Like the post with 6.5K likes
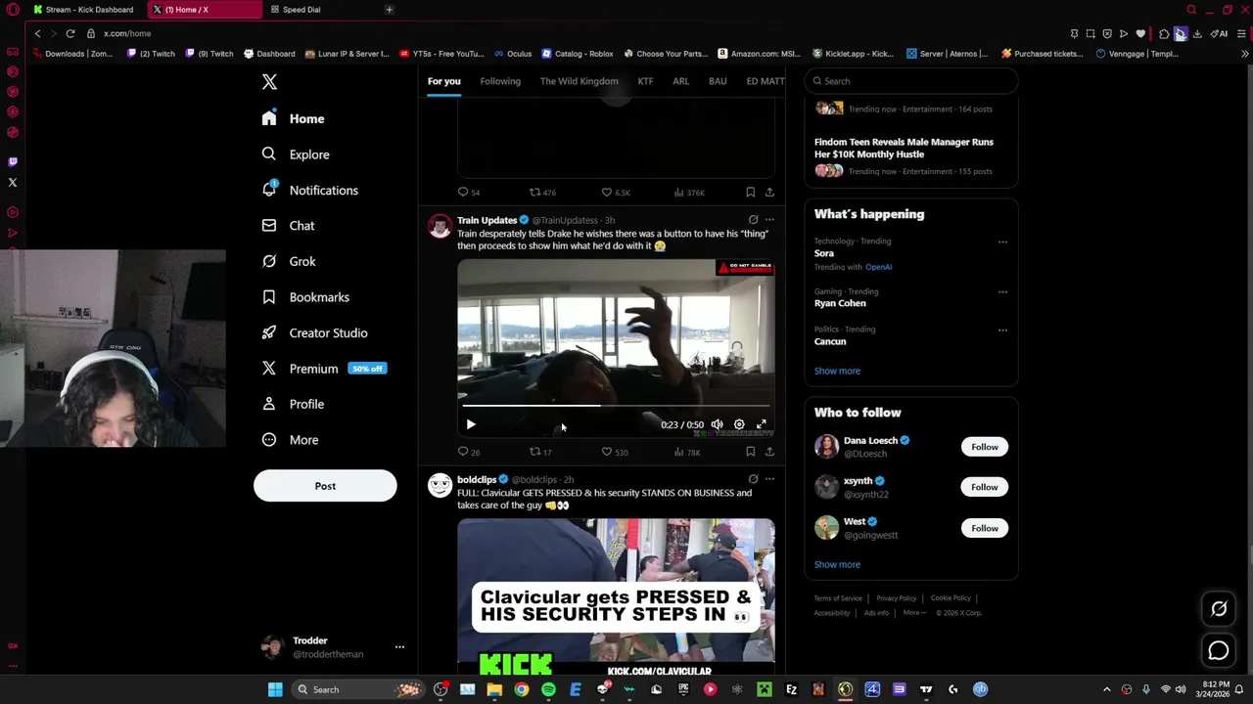1253x704 pixels. click(615, 193)
